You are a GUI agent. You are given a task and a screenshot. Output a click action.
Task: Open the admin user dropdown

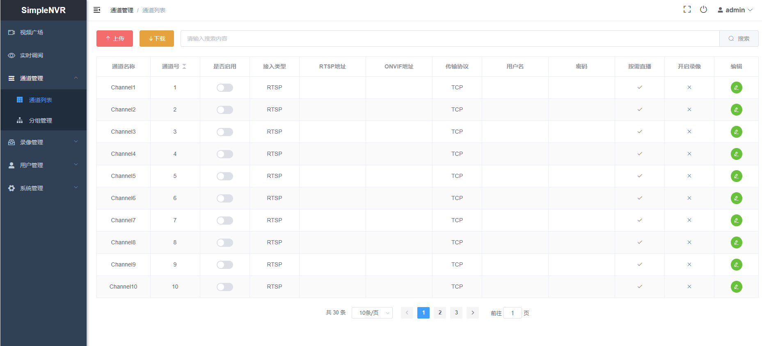tap(735, 10)
